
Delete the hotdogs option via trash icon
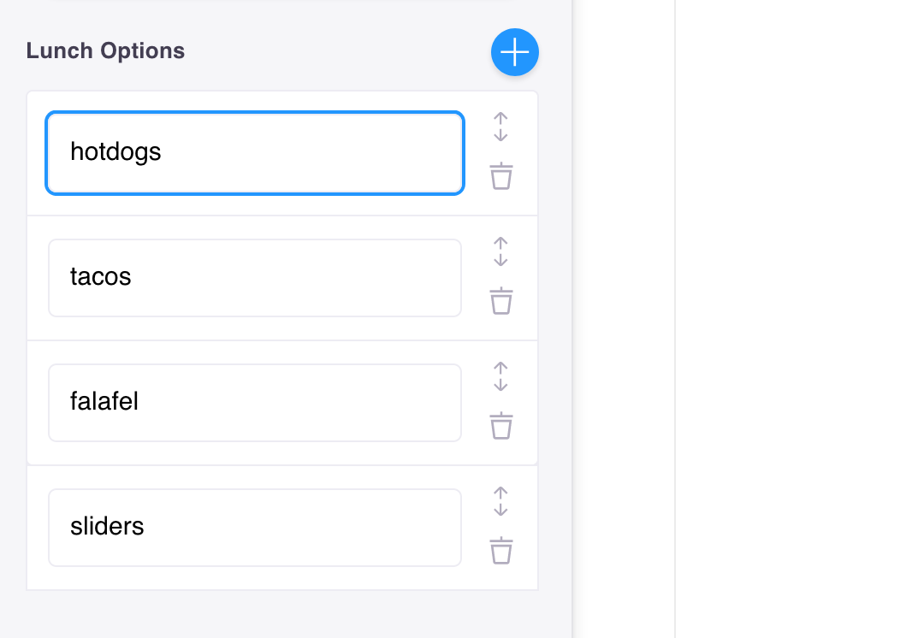click(500, 176)
